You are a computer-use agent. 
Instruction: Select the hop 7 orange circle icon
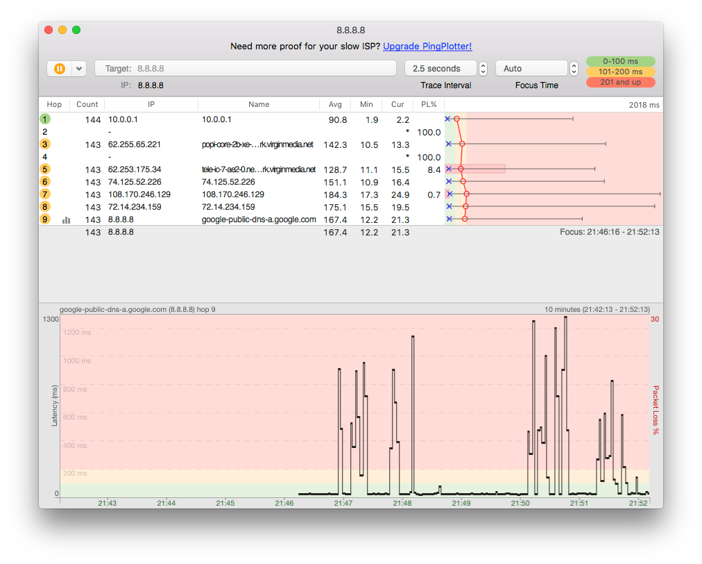pos(45,194)
